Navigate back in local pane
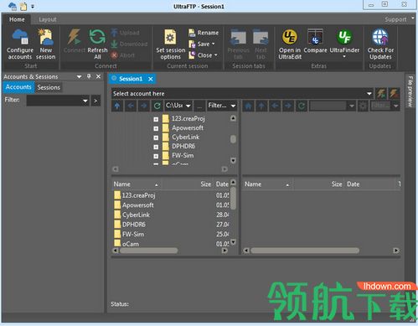Image resolution: width=418 pixels, height=326 pixels. (131, 106)
